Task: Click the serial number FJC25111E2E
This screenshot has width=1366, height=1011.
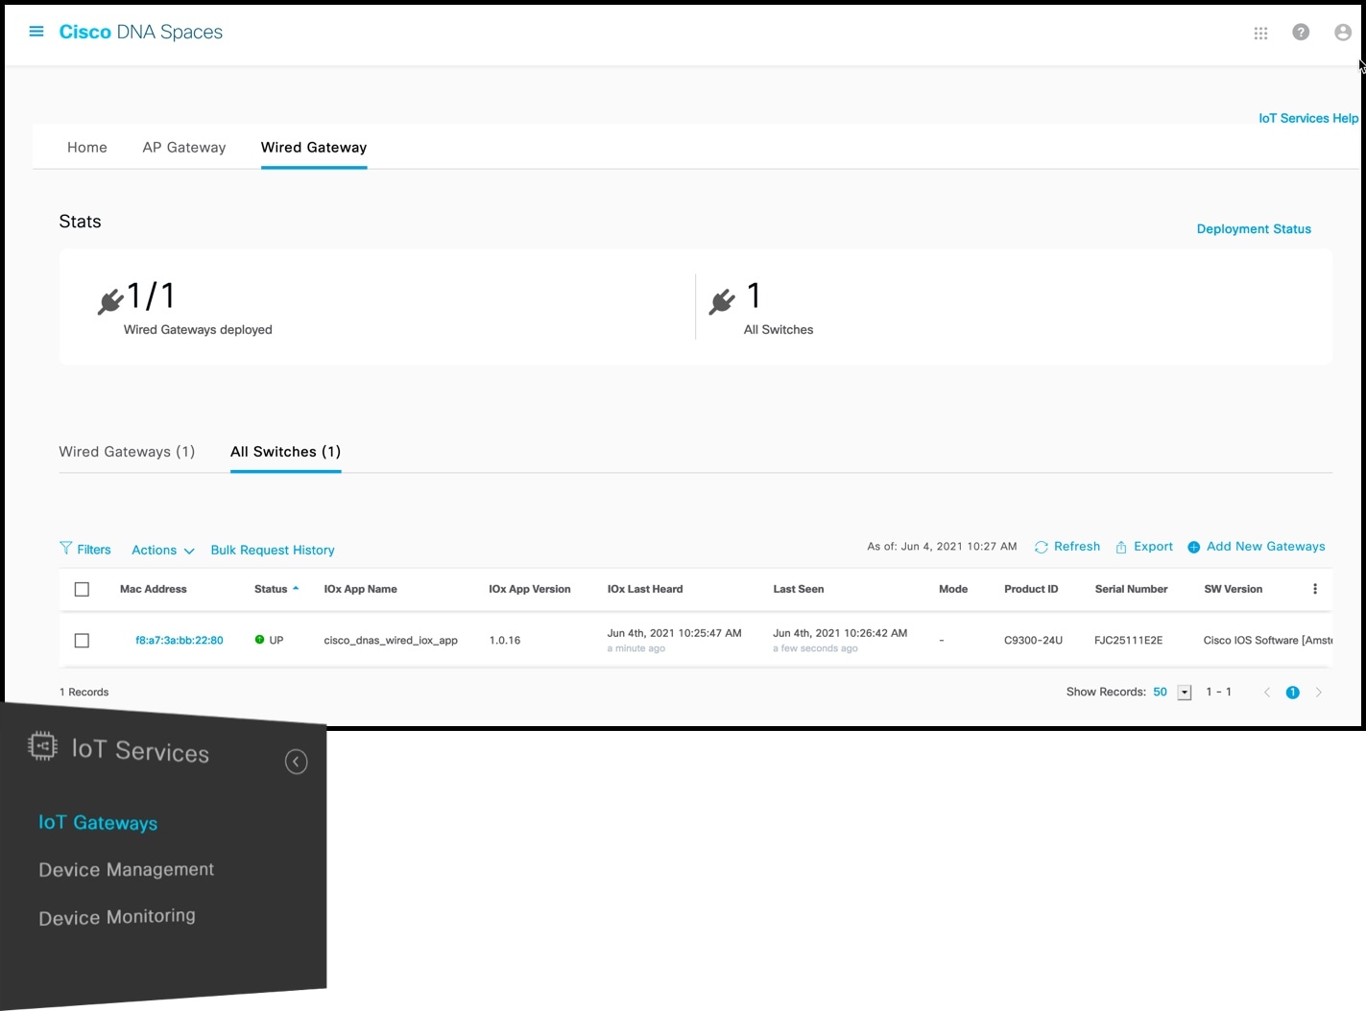Action: pos(1128,640)
